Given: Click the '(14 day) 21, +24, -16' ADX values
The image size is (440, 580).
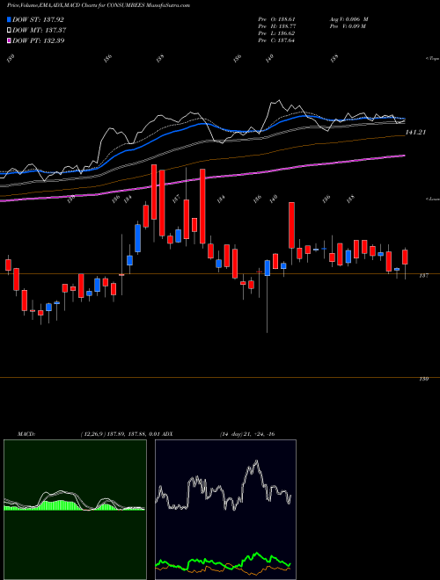Looking at the screenshot, I should [247, 434].
